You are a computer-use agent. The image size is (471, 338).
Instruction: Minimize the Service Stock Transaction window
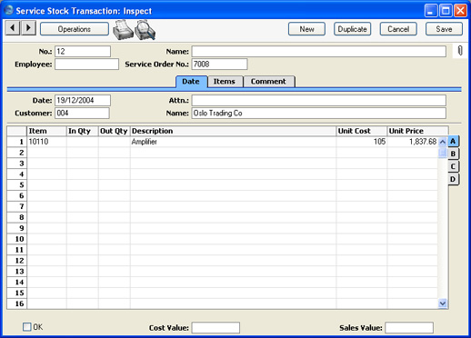point(431,11)
